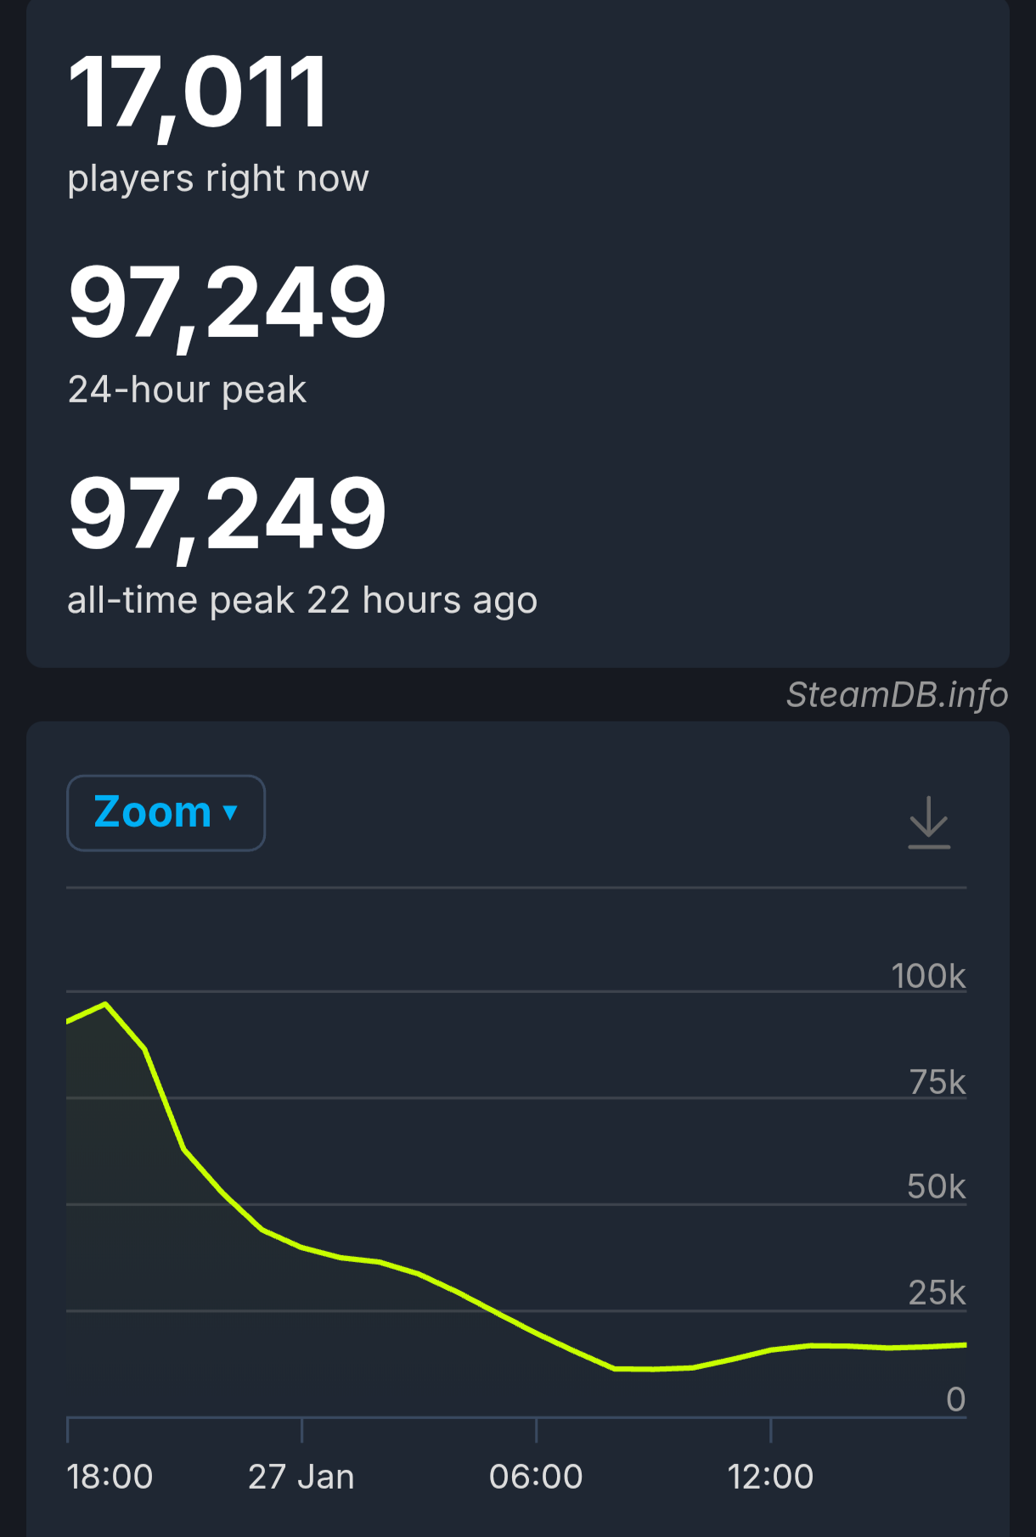Click the 0 y-axis label
Viewport: 1036px width, 1537px height.
[956, 1399]
